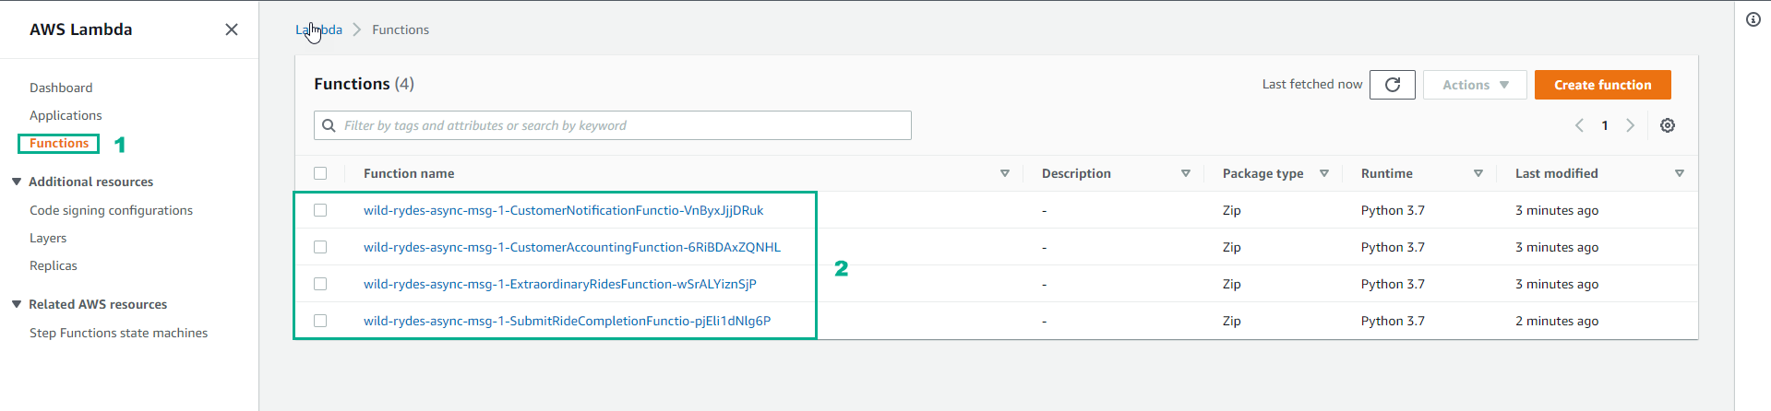Image resolution: width=1771 pixels, height=411 pixels.
Task: Click Python 3.7 in the CustomerAccountingFunction row
Action: (1393, 247)
